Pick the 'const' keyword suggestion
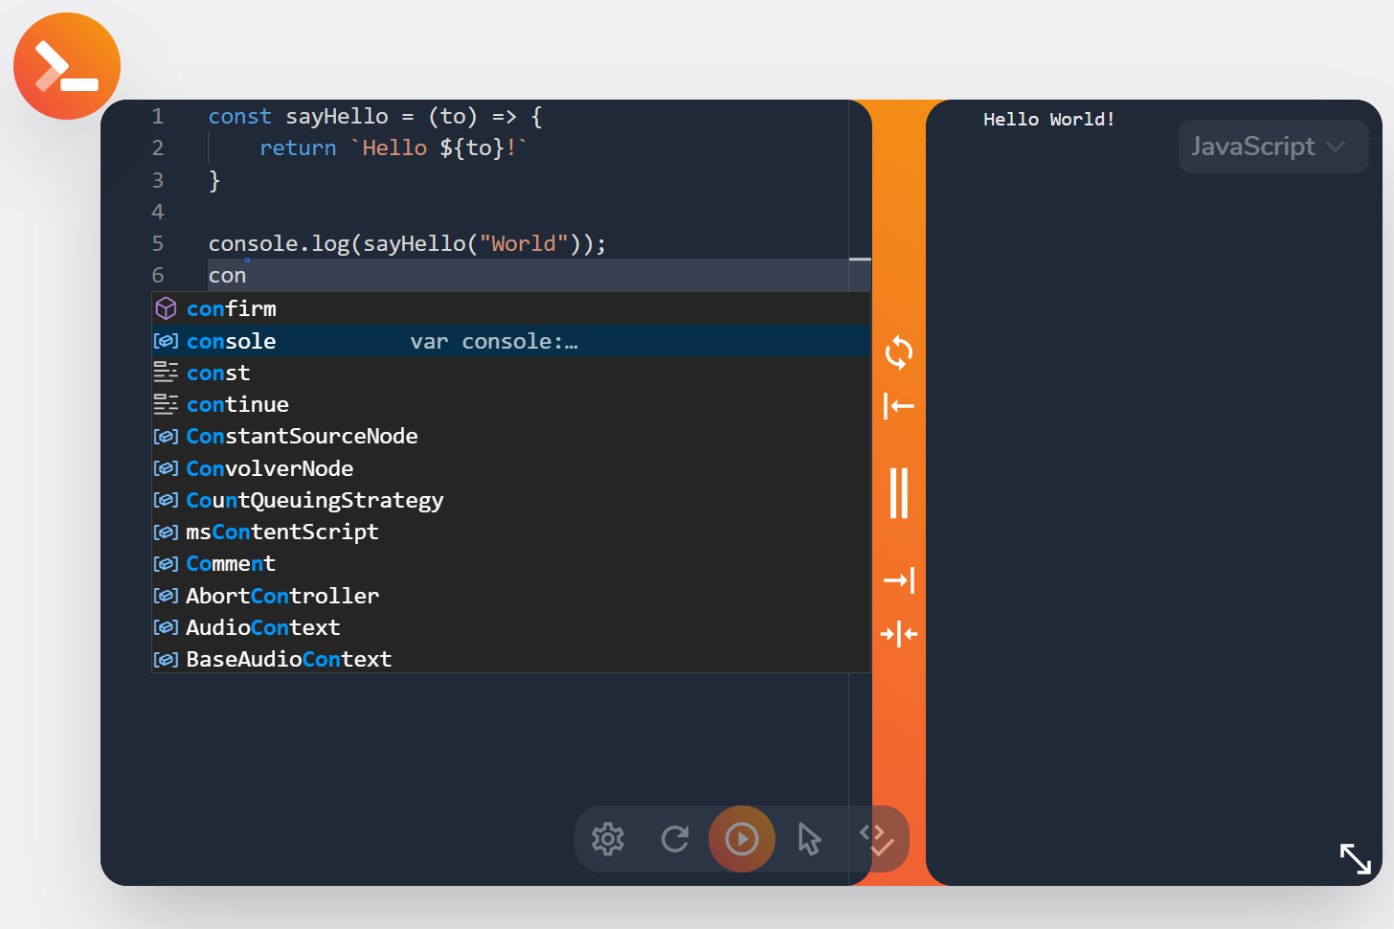1394x929 pixels. coord(218,373)
